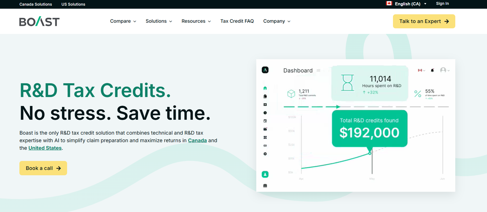487x212 pixels.
Task: Open US Solutions in top bar
Action: 73,4
